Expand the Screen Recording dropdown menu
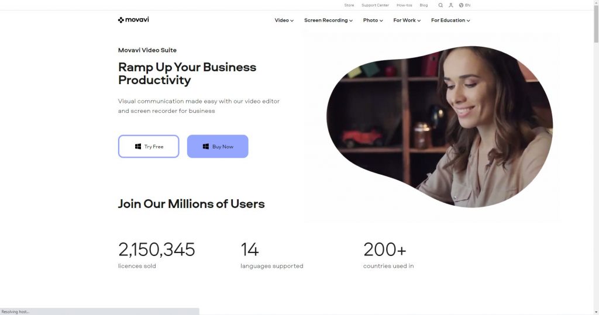Viewport: 599px width, 315px height. (328, 20)
